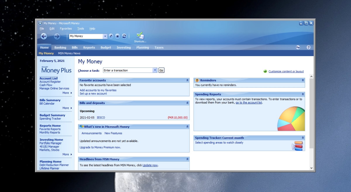Click the (PKR10,000.00) bill amount
Image resolution: width=351 pixels, height=192 pixels.
178,118
